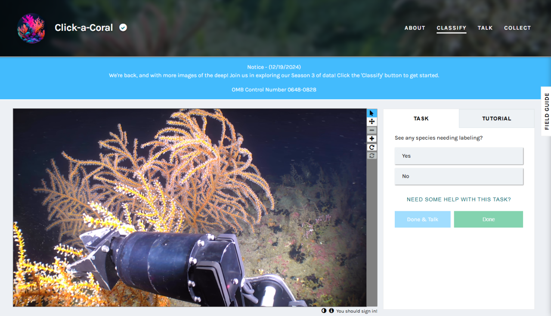
Task: Open the Talk discussion boards
Action: point(485,28)
